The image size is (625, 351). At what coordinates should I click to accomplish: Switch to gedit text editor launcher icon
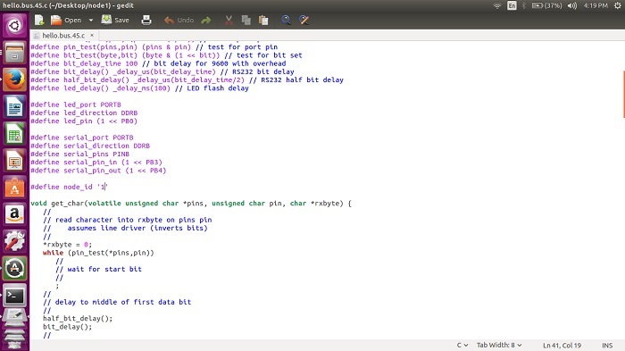pos(15,318)
